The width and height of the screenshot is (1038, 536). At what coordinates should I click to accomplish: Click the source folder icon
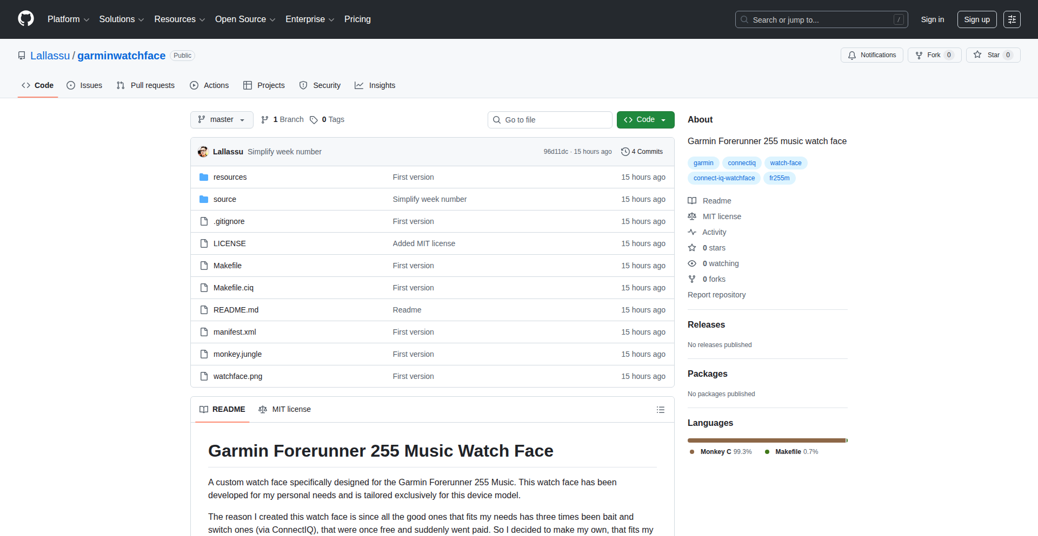(x=204, y=199)
